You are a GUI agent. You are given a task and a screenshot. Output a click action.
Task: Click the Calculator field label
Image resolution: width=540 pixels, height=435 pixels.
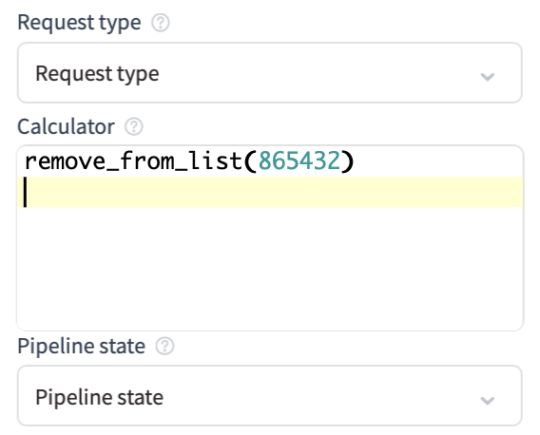click(67, 126)
